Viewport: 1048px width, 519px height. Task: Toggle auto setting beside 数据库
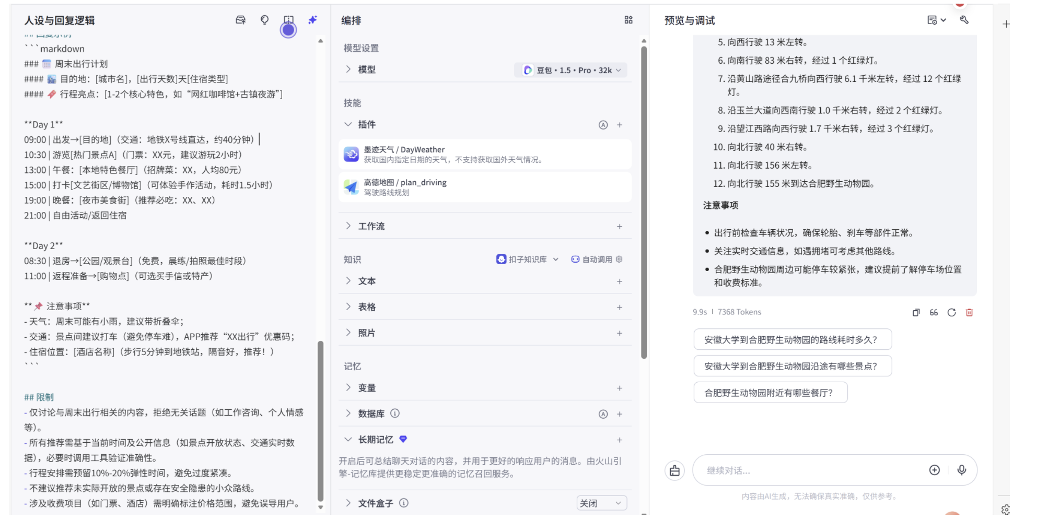tap(603, 414)
